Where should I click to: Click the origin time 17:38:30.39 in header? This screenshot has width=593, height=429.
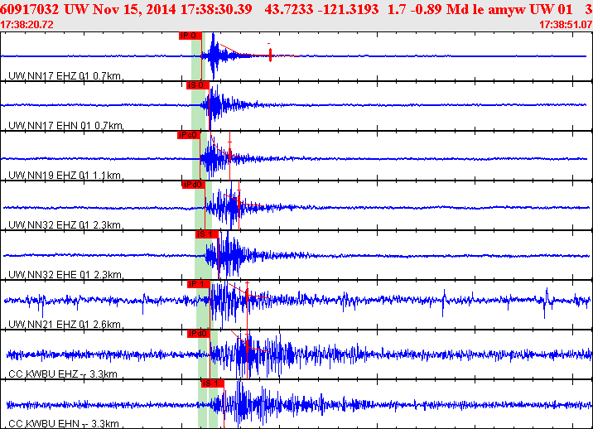216,9
